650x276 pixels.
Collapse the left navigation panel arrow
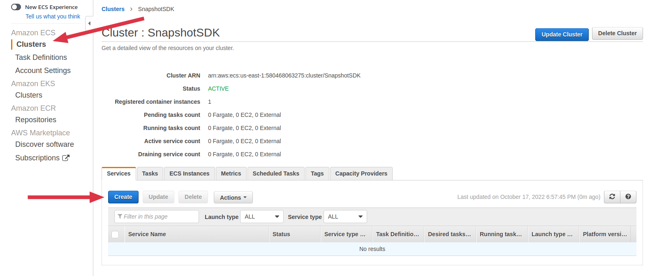(x=89, y=23)
